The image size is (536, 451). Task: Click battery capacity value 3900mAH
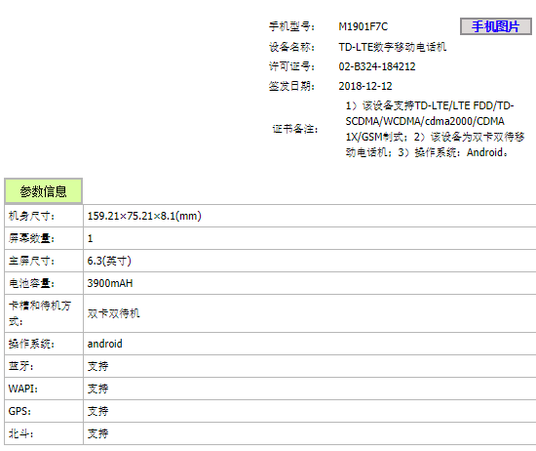[110, 283]
